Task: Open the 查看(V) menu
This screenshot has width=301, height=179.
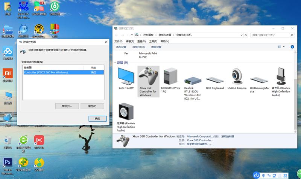Action: 141,41
